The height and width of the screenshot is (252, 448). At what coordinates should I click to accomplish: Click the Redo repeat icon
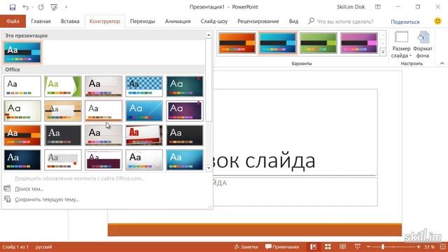pos(41,7)
